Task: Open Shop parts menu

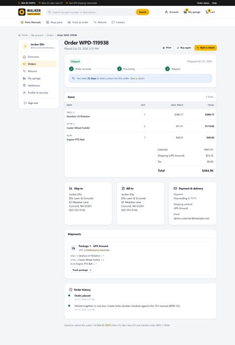Action: click(54, 22)
